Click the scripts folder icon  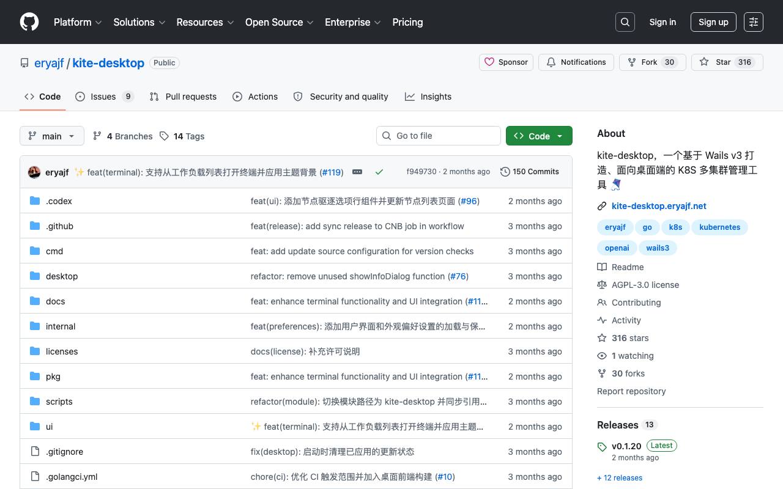click(x=35, y=401)
